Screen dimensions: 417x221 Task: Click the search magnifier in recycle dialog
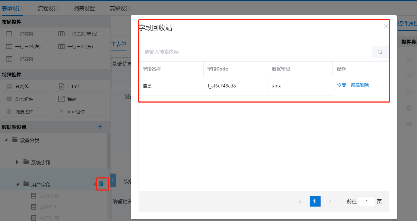tap(380, 52)
